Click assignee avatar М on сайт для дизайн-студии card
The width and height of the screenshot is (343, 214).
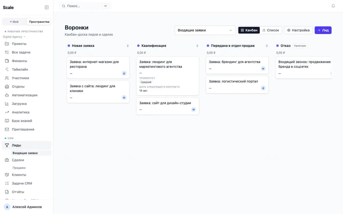pyautogui.click(x=194, y=110)
